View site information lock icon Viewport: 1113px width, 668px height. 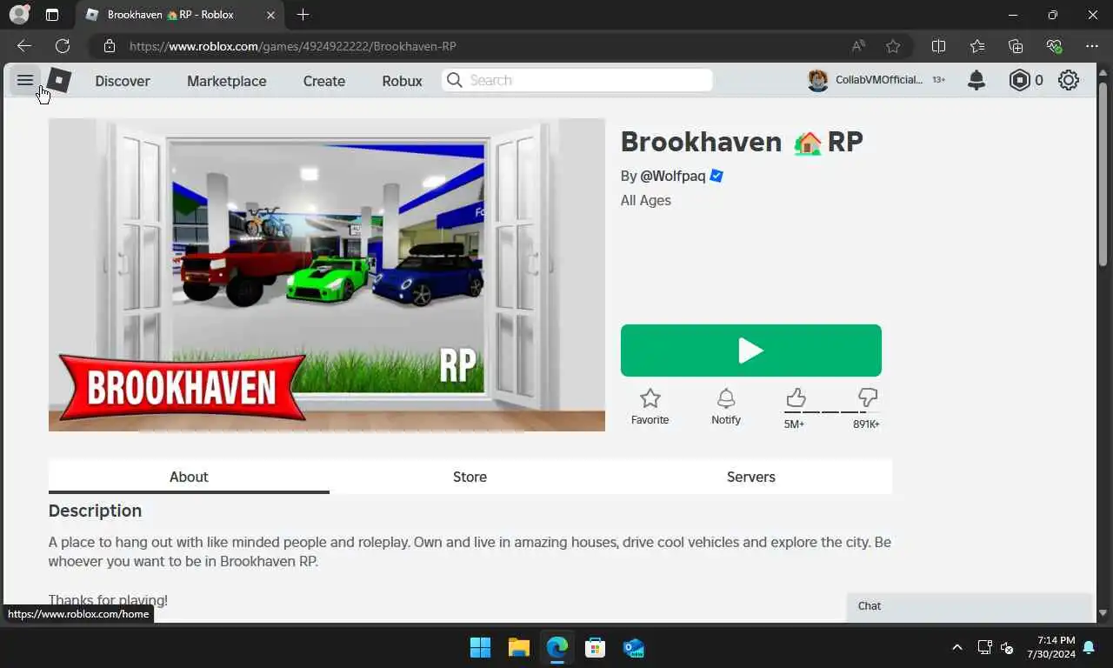(x=110, y=46)
